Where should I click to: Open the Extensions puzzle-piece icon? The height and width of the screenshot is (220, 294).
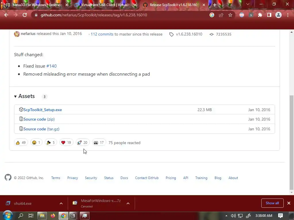click(260, 15)
